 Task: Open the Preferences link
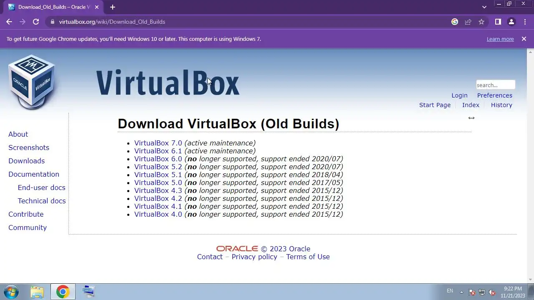495,95
